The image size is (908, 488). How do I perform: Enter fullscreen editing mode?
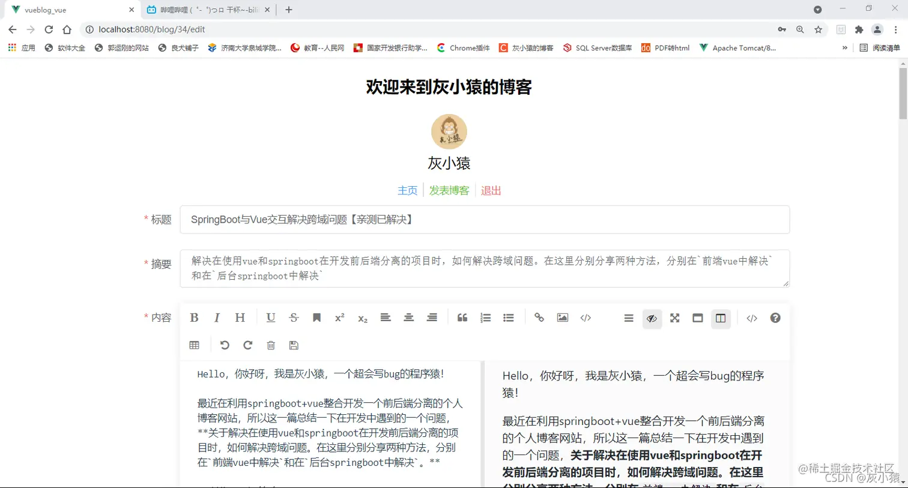pyautogui.click(x=675, y=318)
